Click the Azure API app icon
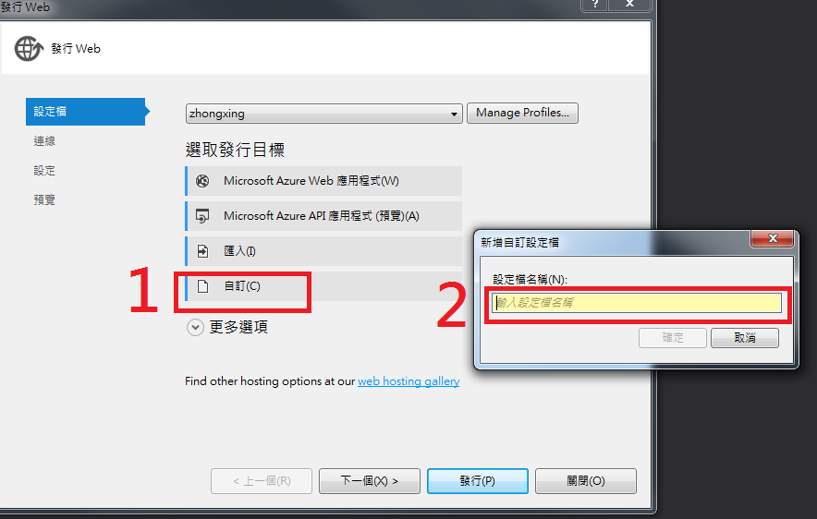This screenshot has height=519, width=817. 202,215
